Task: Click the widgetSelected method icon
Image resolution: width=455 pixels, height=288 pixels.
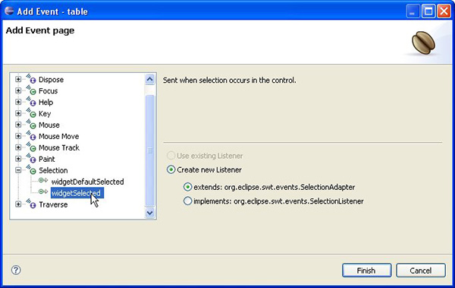Action: click(43, 191)
